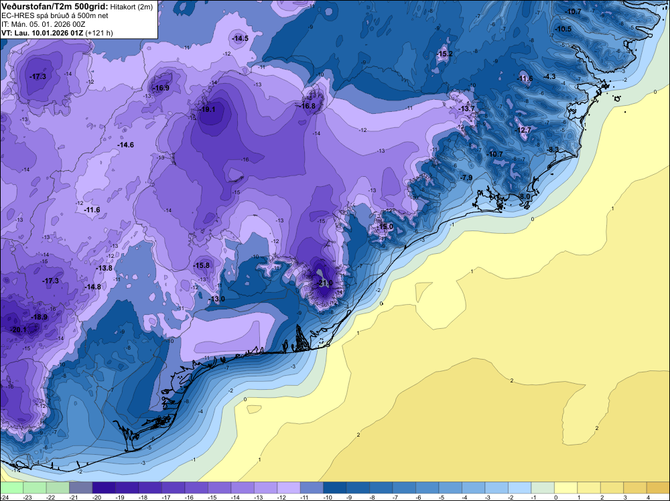Select the legend swatch labeled -1
Screen dimensions: 670x501
point(542,488)
